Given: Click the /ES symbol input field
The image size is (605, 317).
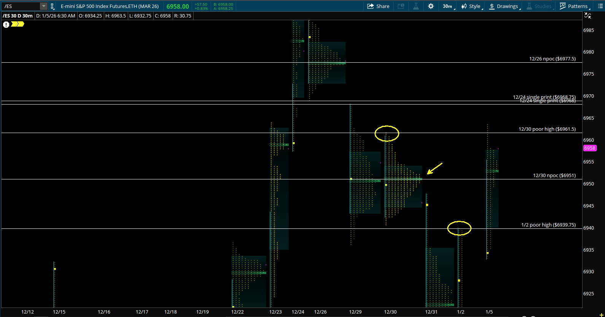Looking at the screenshot, I should [21, 6].
